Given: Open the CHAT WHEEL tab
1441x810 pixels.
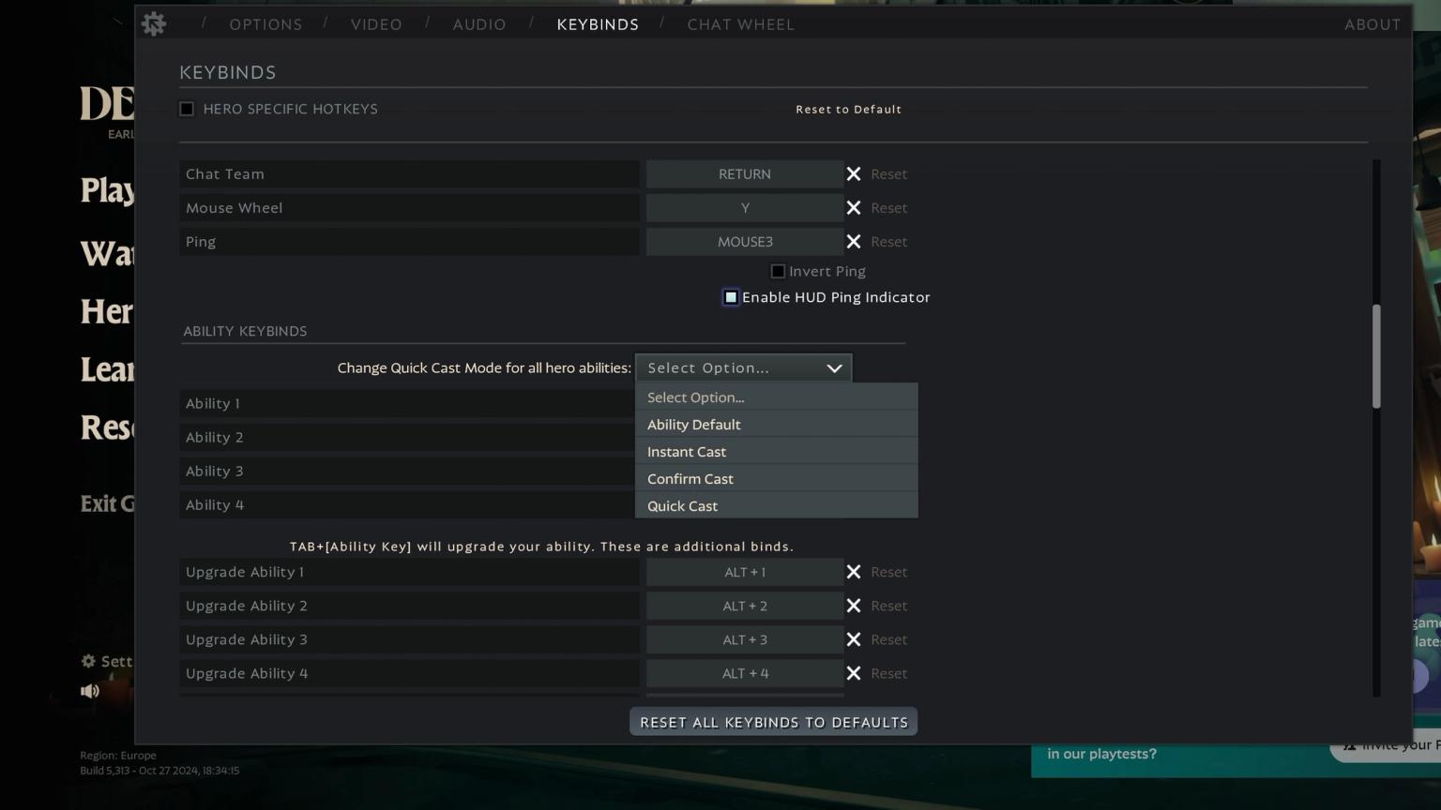Looking at the screenshot, I should (x=740, y=23).
